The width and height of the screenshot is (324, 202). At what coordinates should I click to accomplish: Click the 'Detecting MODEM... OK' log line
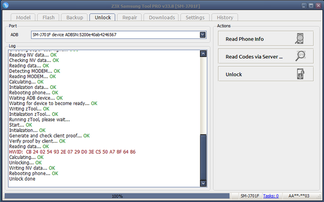(x=34, y=71)
